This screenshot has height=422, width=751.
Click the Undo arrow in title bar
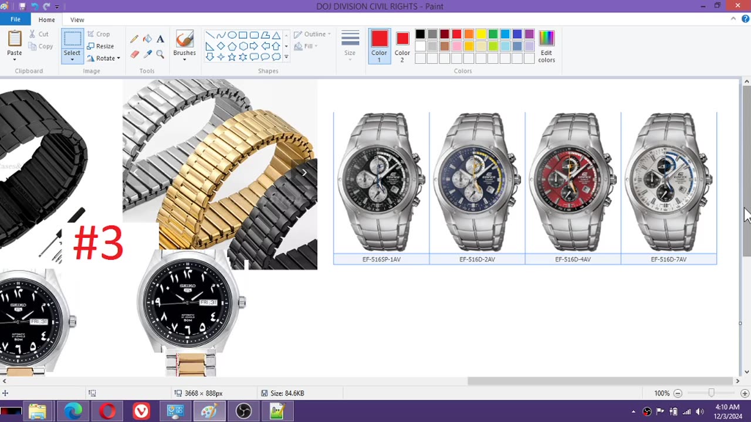[35, 6]
